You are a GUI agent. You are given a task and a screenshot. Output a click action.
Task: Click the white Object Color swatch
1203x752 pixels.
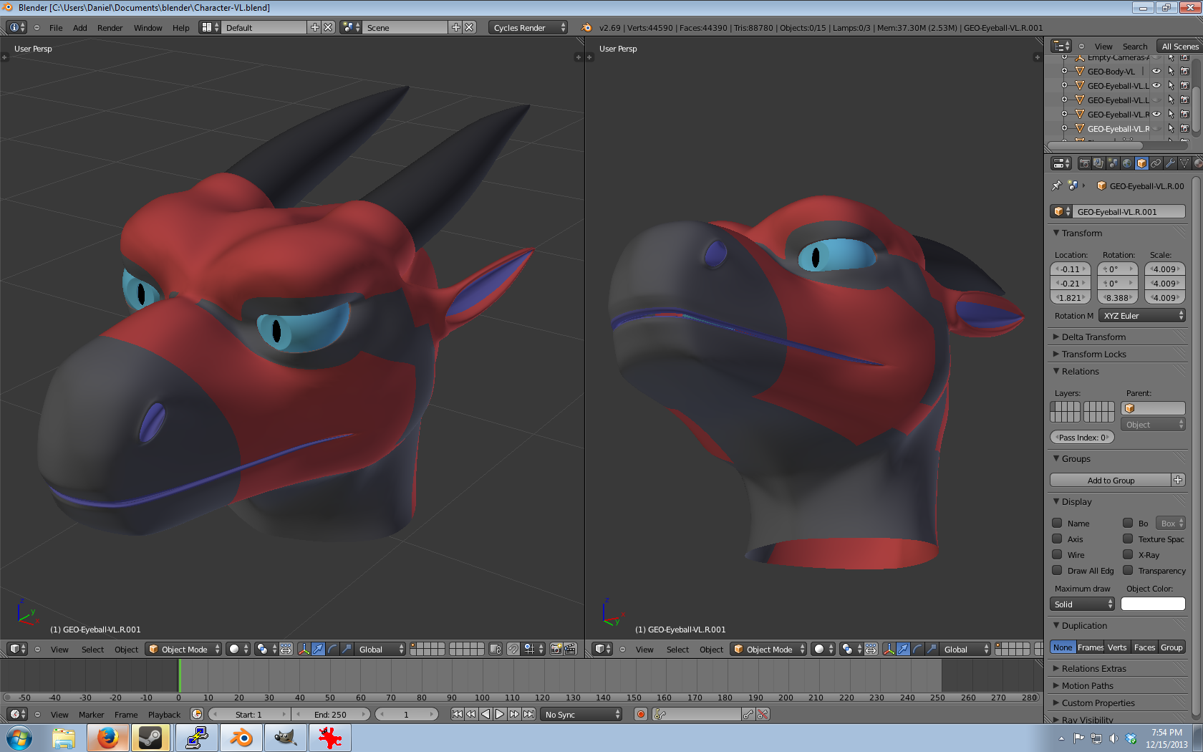point(1153,604)
